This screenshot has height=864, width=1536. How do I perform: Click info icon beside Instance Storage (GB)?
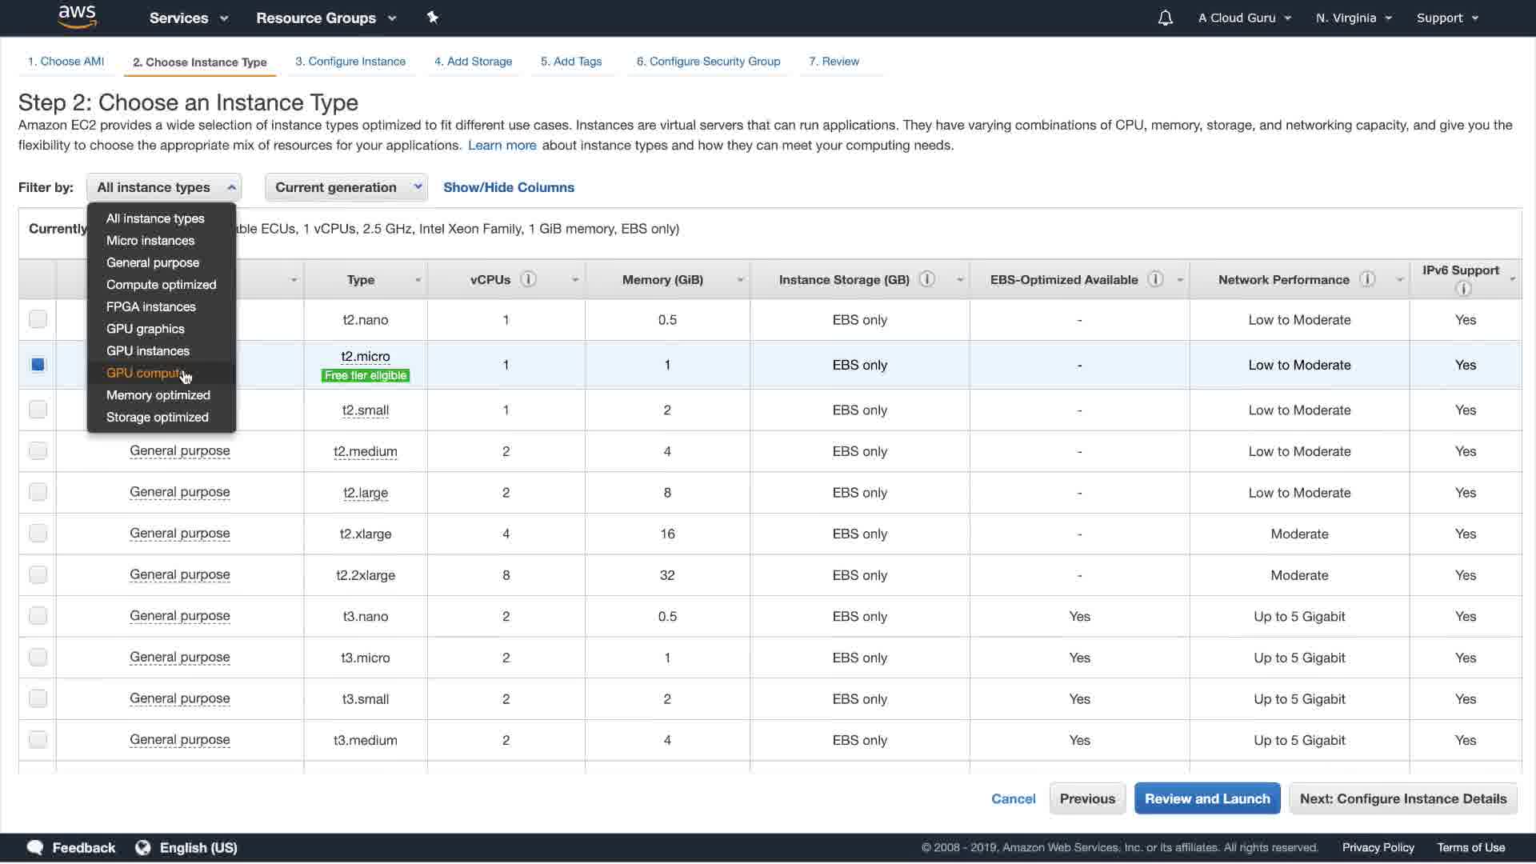tap(927, 279)
